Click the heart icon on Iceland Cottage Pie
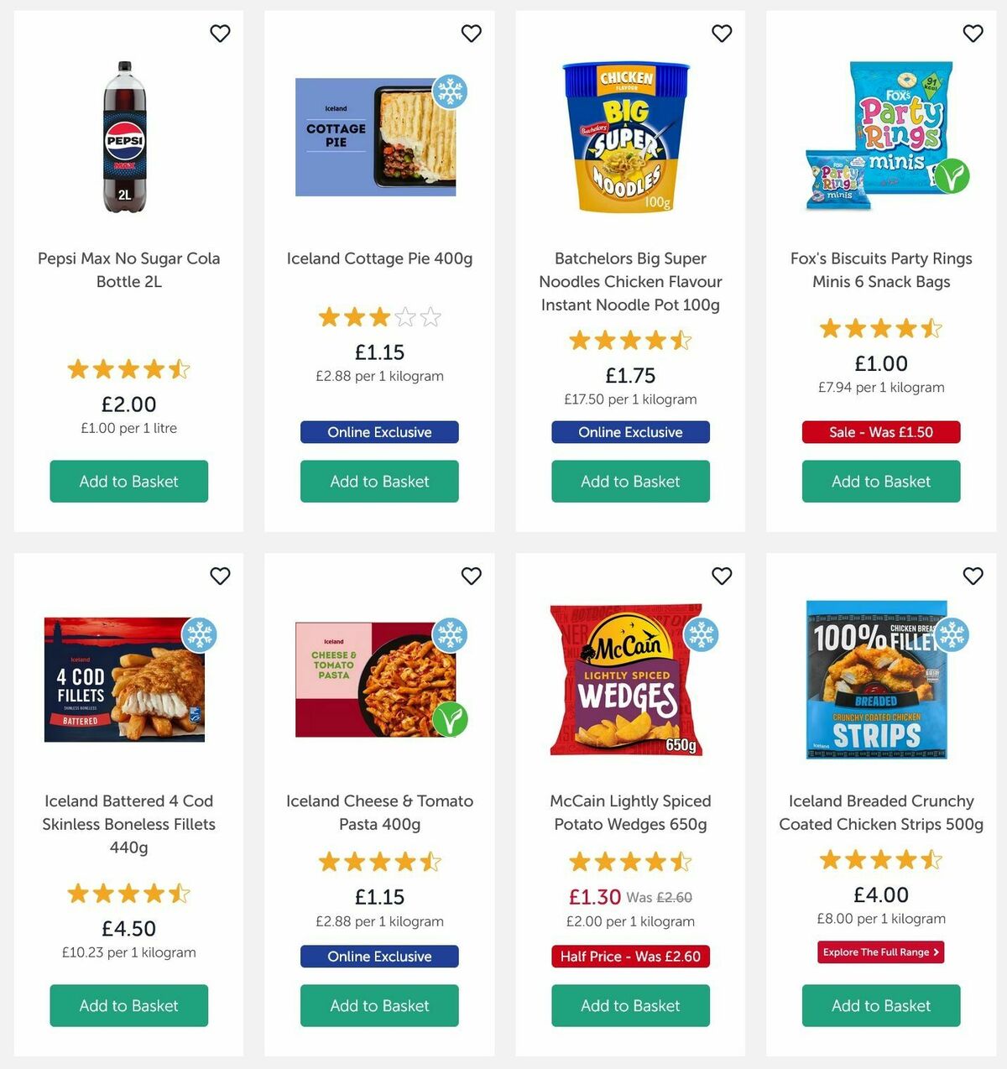This screenshot has width=1007, height=1069. pos(471,34)
